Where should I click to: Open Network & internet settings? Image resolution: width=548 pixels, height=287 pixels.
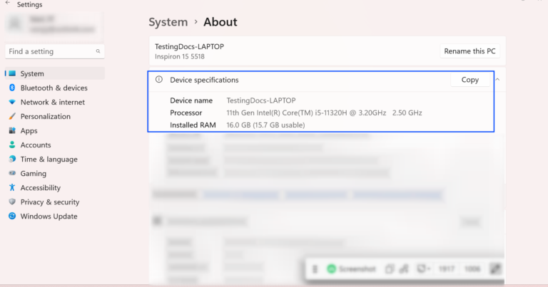coord(55,102)
